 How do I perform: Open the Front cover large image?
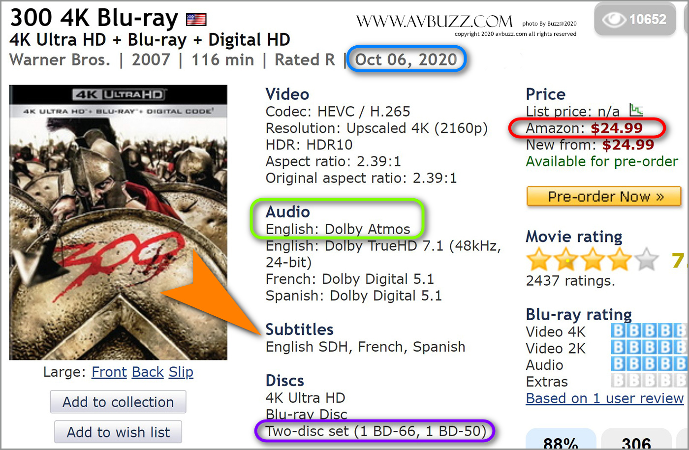[x=109, y=372]
